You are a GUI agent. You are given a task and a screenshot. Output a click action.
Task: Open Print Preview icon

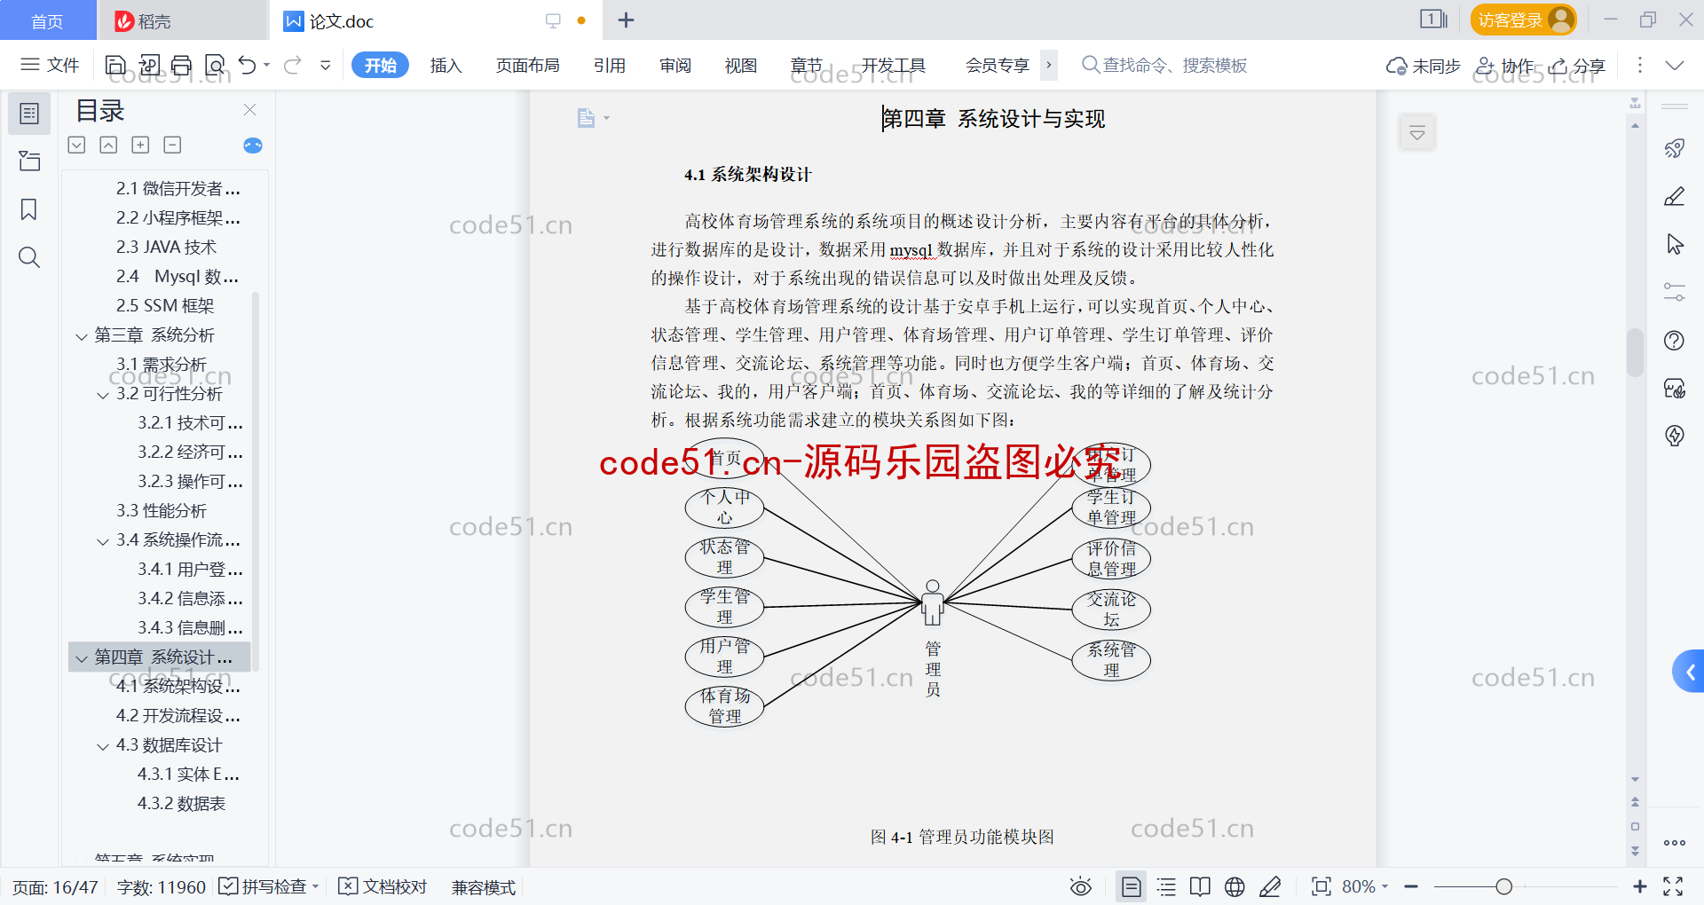(x=215, y=65)
